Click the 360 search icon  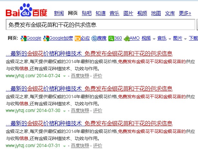[x=111, y=38]
